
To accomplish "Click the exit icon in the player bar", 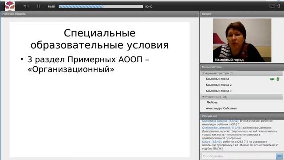I will tap(278, 6).
